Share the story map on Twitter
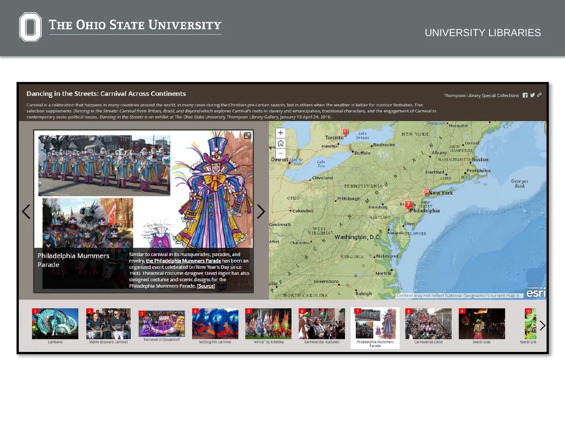This screenshot has height=423, width=565. [x=532, y=95]
